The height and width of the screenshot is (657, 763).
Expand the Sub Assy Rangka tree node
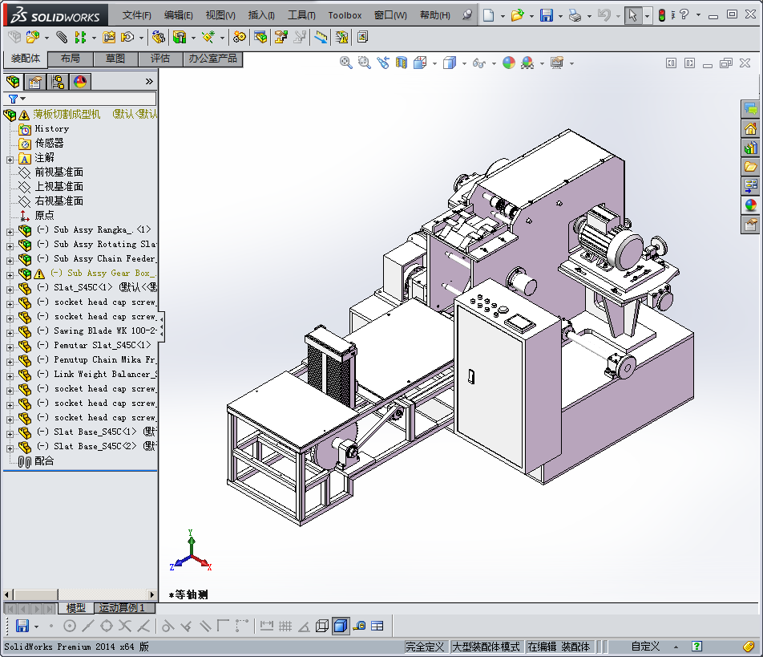10,230
